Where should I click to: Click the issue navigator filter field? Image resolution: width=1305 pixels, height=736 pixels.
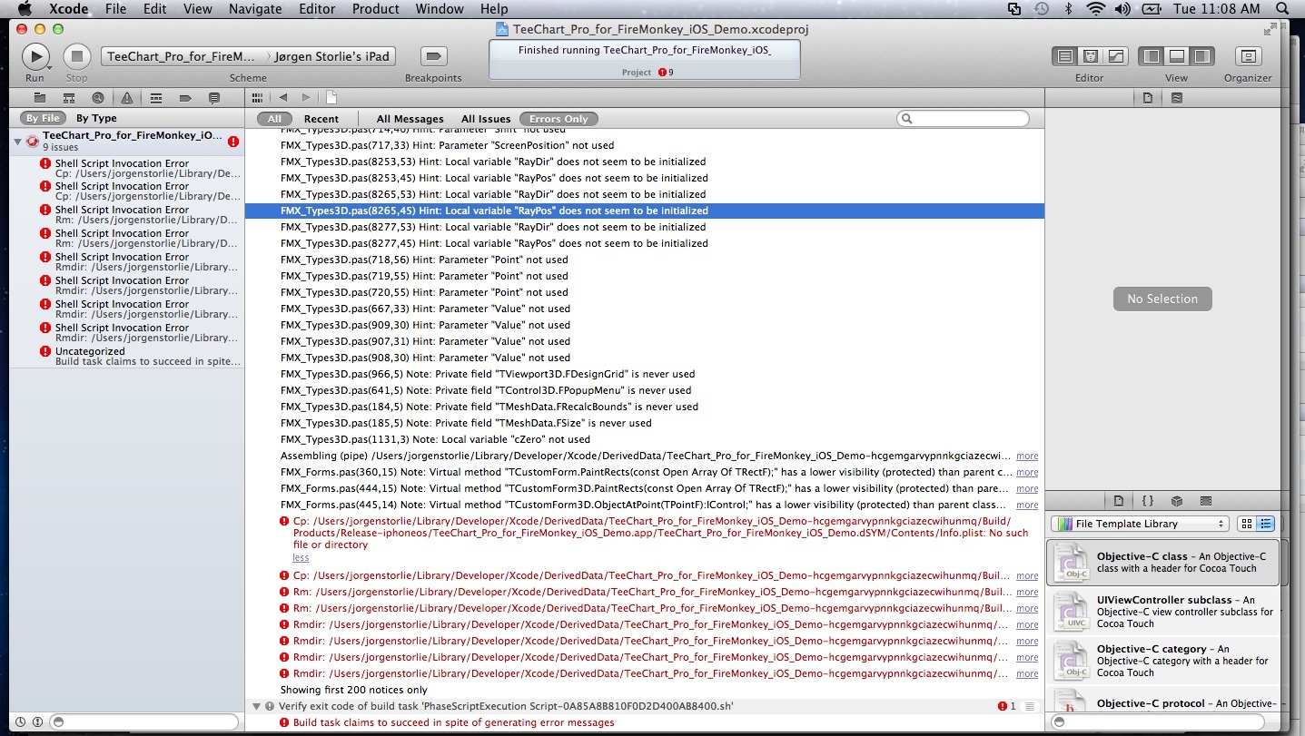click(145, 722)
